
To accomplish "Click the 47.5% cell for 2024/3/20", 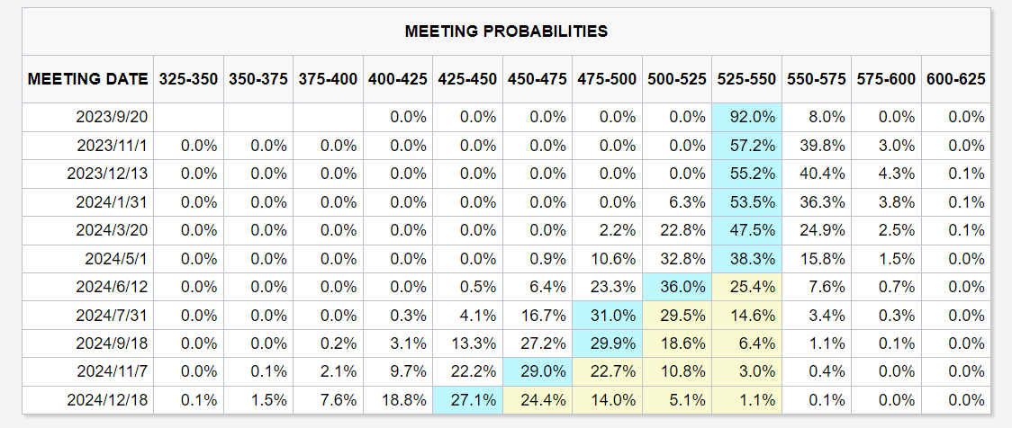I will (x=746, y=230).
